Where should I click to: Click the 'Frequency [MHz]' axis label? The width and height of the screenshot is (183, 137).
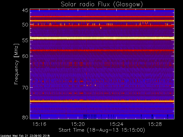click(16, 64)
